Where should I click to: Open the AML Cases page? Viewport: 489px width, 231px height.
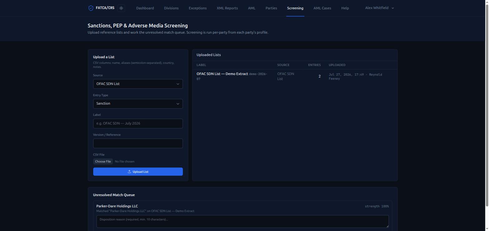point(322,8)
